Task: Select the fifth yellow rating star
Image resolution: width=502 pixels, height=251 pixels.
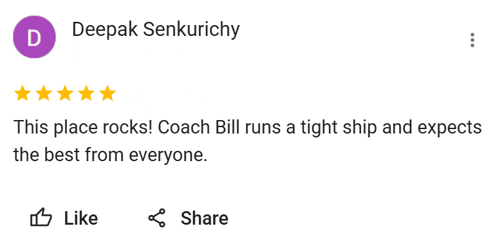Action: [107, 93]
